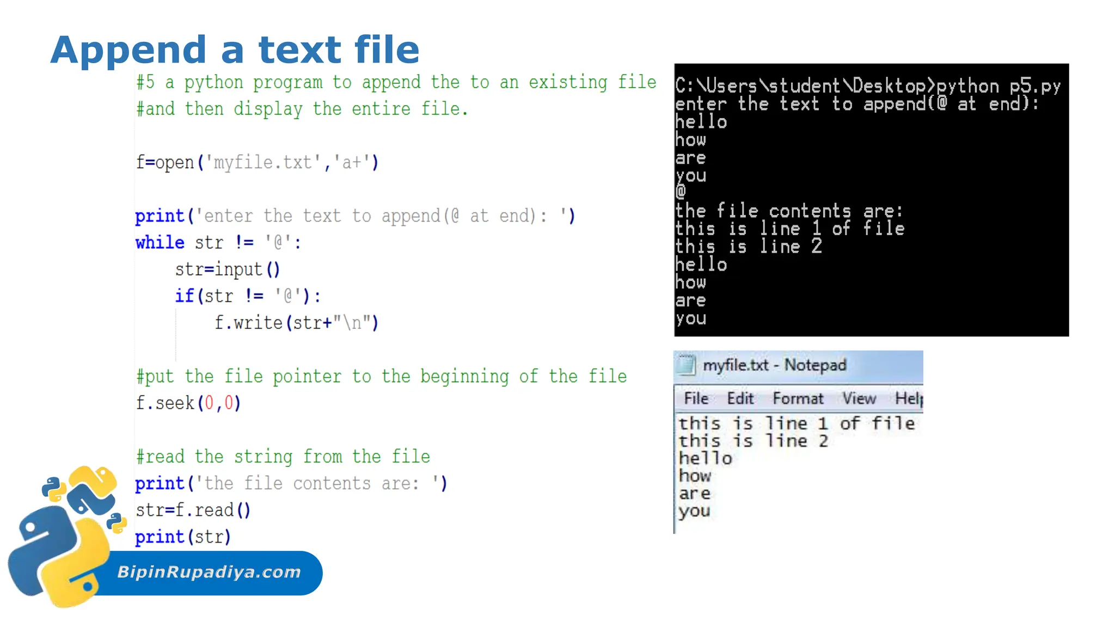Viewport: 1115px width, 627px height.
Task: Click the myfile.txt - Notepad title text
Action: click(775, 365)
